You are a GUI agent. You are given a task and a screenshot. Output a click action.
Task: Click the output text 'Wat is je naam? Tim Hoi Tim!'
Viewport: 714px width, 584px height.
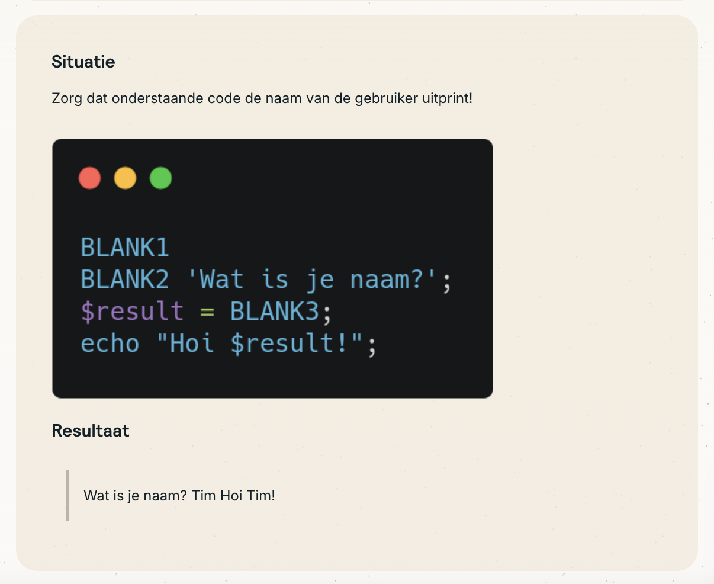179,496
